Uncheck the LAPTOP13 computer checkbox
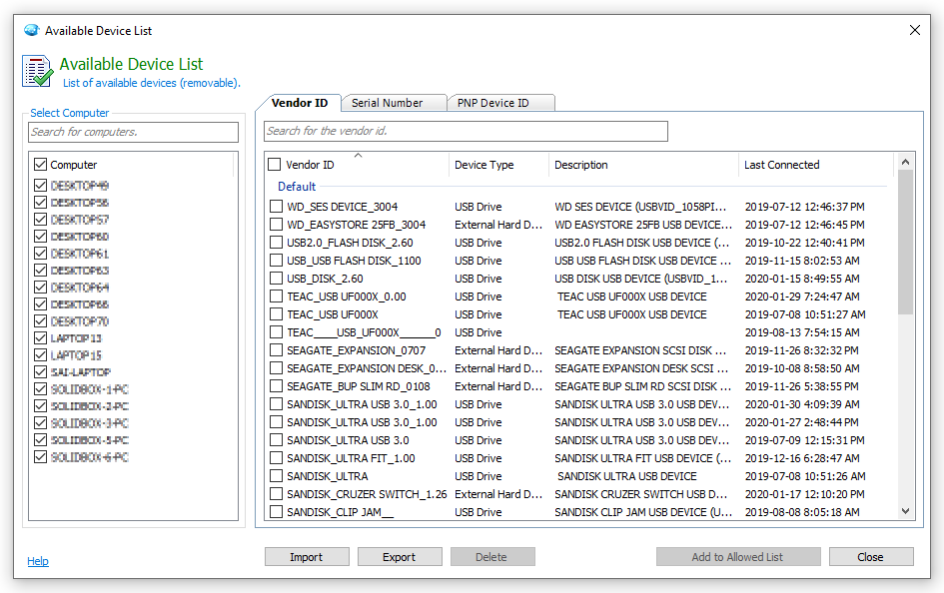Image resolution: width=944 pixels, height=593 pixels. pos(40,338)
